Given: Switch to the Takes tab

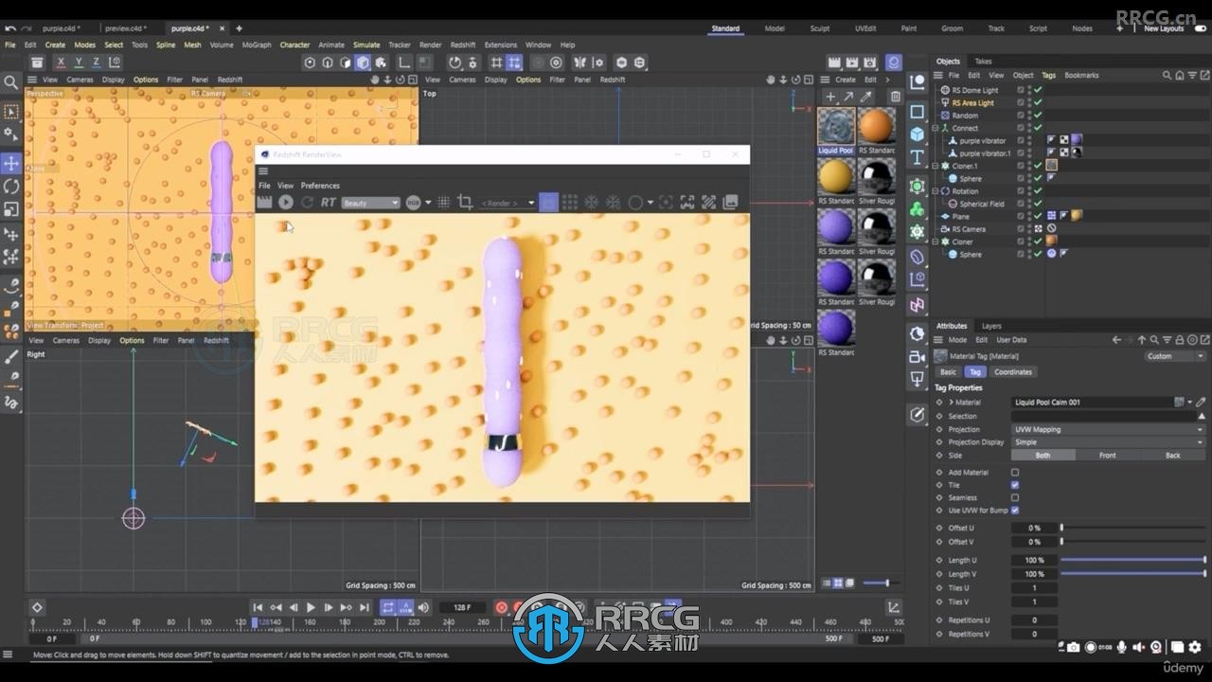Looking at the screenshot, I should pyautogui.click(x=983, y=62).
